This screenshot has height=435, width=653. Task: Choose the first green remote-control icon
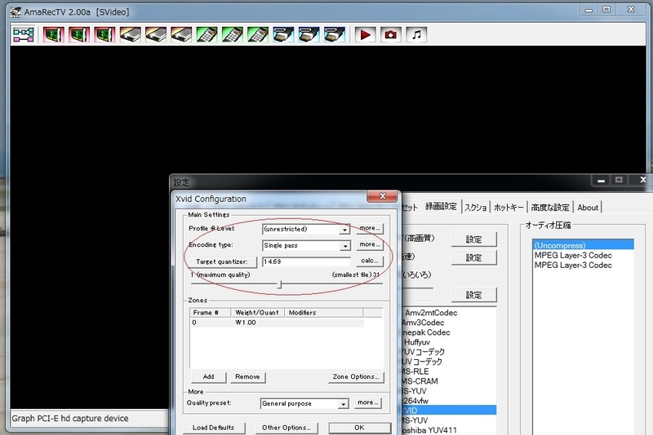click(x=207, y=34)
